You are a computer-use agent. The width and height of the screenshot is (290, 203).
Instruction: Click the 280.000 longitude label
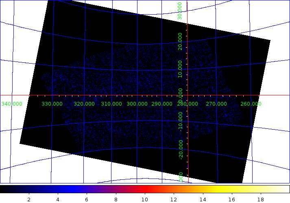tap(188, 104)
